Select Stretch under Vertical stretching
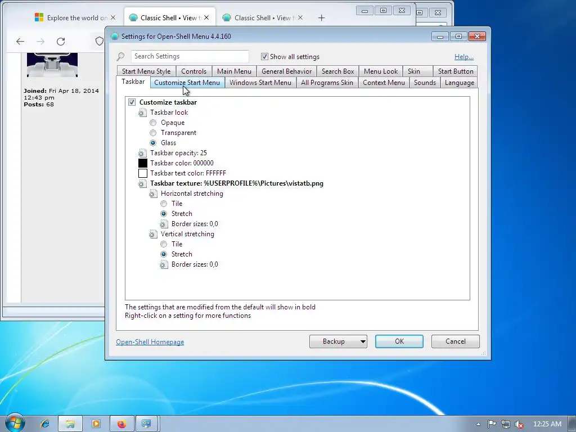 (164, 254)
